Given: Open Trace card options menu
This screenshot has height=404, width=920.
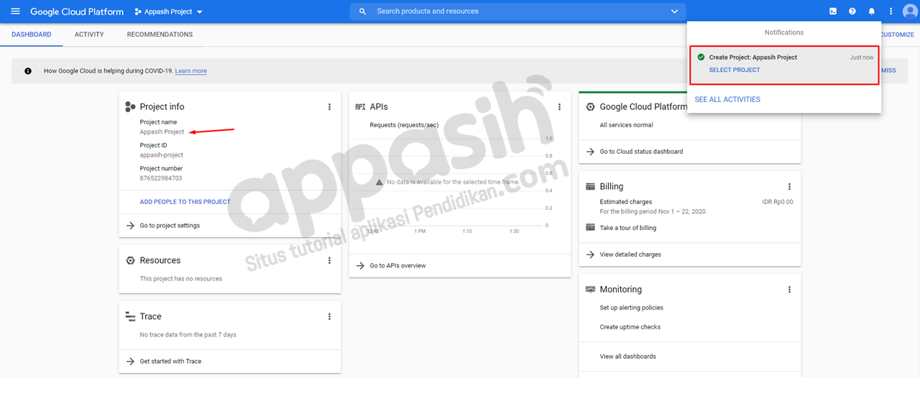Looking at the screenshot, I should tap(329, 316).
